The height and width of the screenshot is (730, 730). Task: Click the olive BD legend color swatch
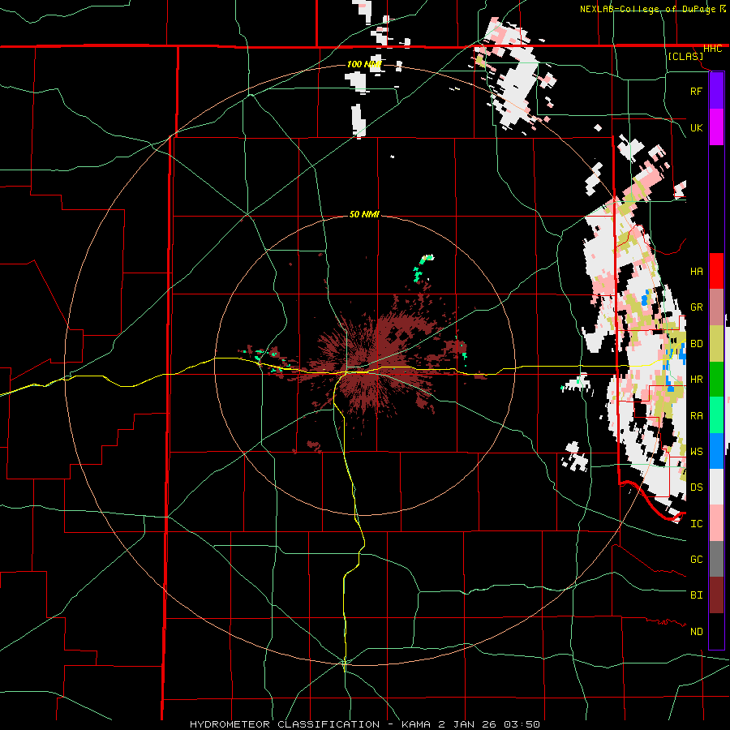[x=716, y=344]
